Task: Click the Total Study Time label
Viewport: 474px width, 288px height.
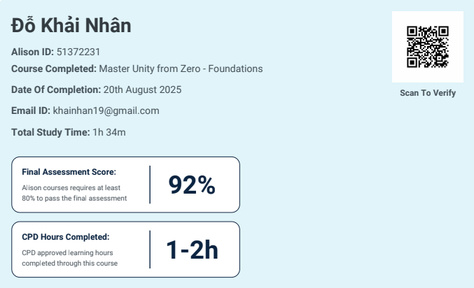Action: [50, 131]
